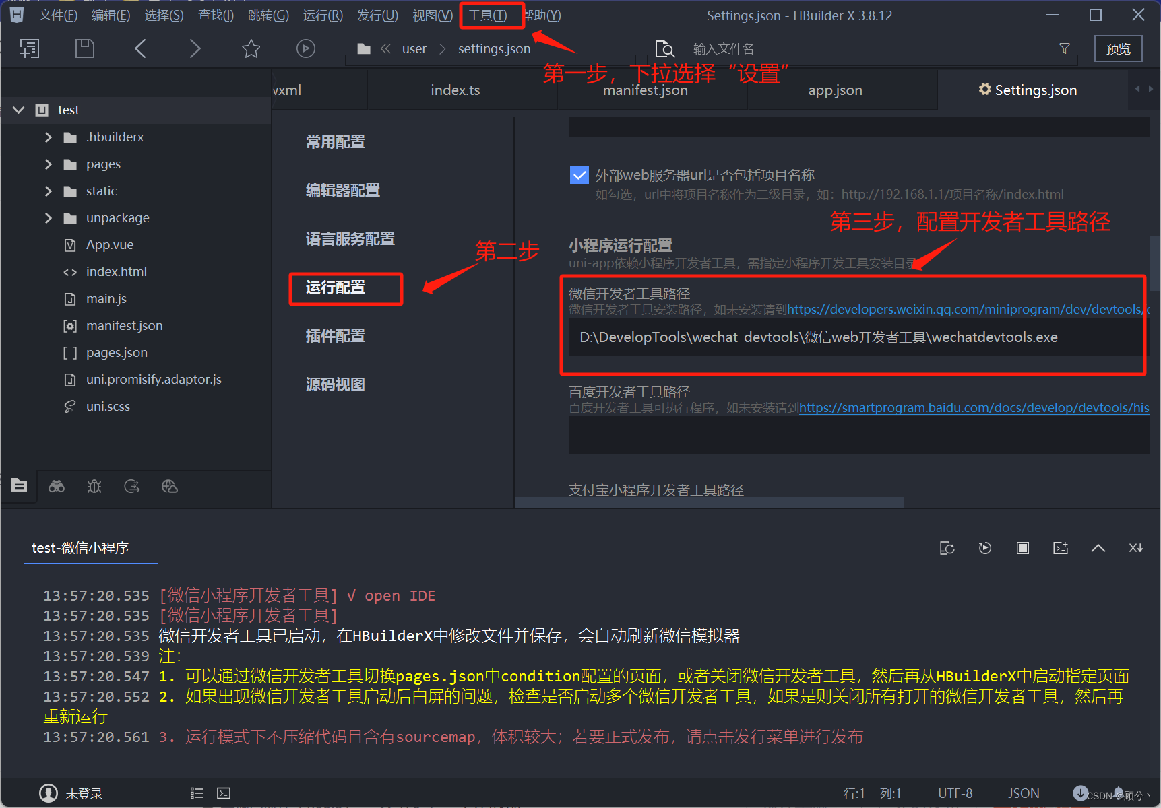The width and height of the screenshot is (1161, 808).
Task: Open the 编辑(E) menu
Action: coord(111,15)
